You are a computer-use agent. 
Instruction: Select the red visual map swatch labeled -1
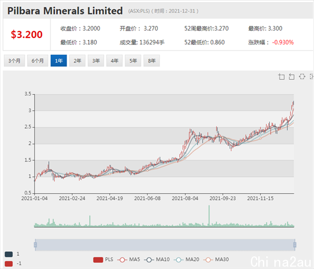[9, 264]
